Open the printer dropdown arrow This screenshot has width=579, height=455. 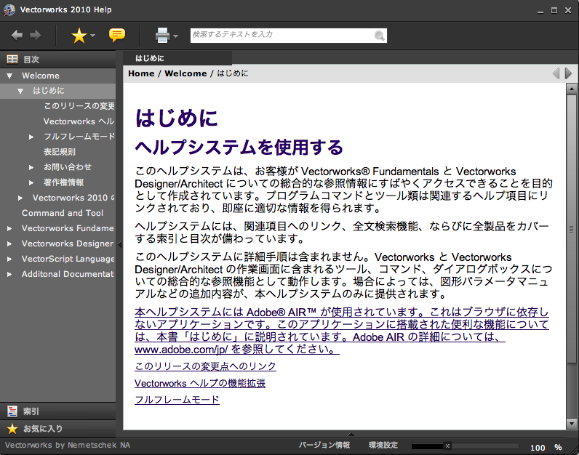pos(175,36)
